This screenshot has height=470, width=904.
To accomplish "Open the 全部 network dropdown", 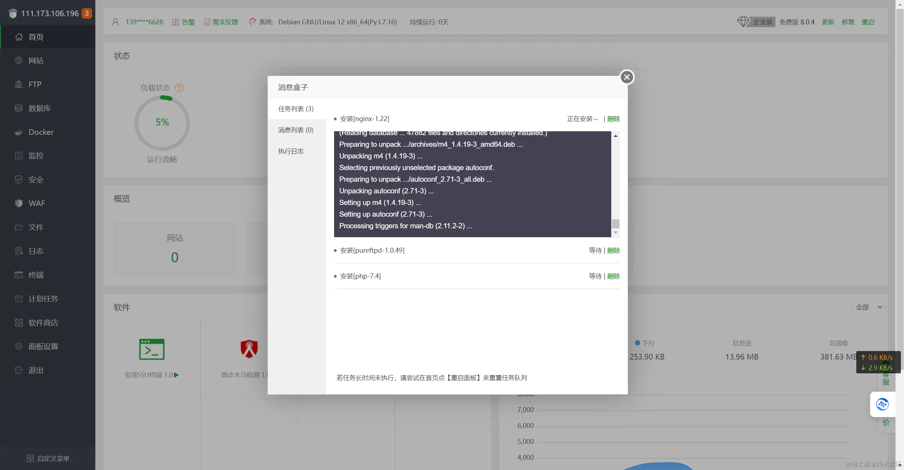I will 869,307.
